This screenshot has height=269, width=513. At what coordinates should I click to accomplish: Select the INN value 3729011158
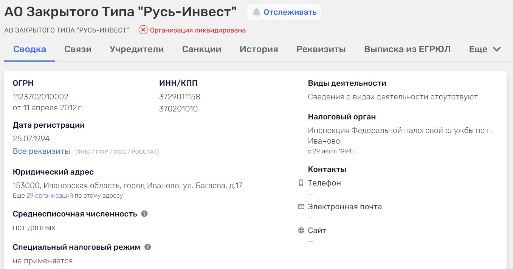[180, 97]
